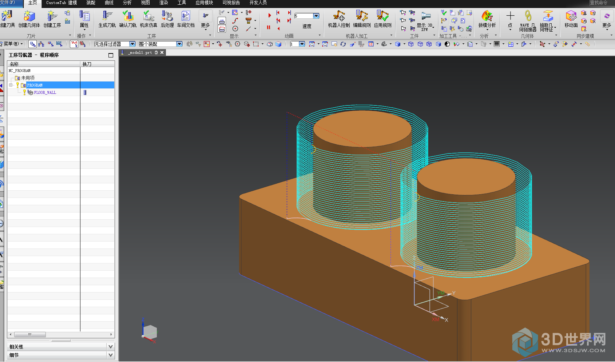The width and height of the screenshot is (615, 362).
Task: Select the 未用项 tree item
Action: pos(28,78)
